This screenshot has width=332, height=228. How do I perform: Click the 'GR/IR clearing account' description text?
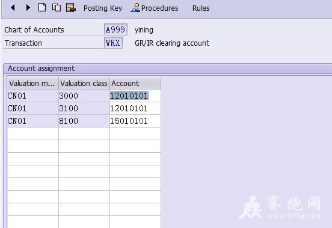(x=172, y=43)
